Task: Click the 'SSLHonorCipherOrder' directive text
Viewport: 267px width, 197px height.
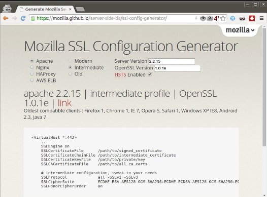Action: point(63,186)
